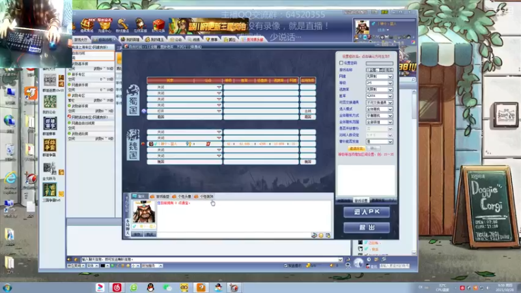The image size is (521, 293).
Task: Open the red gift box points exchange icon
Action: [158, 25]
